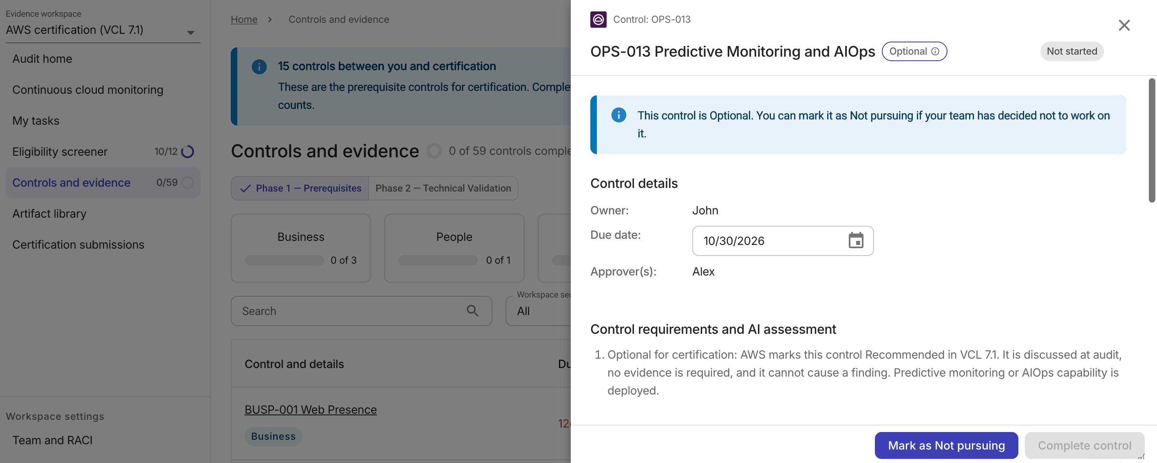
Task: Click the info icon in the Optional notice banner
Action: coord(618,115)
